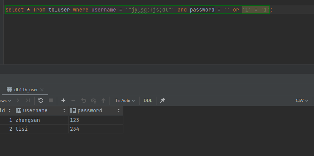Screen dimensions: 314x156
Task: Place cursor on the select keyword
Action: coord(15,10)
